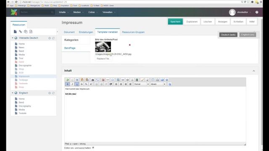269x151 pixels.
Task: Click the gear icon in Webseite Deutsch row
Action: [50, 38]
